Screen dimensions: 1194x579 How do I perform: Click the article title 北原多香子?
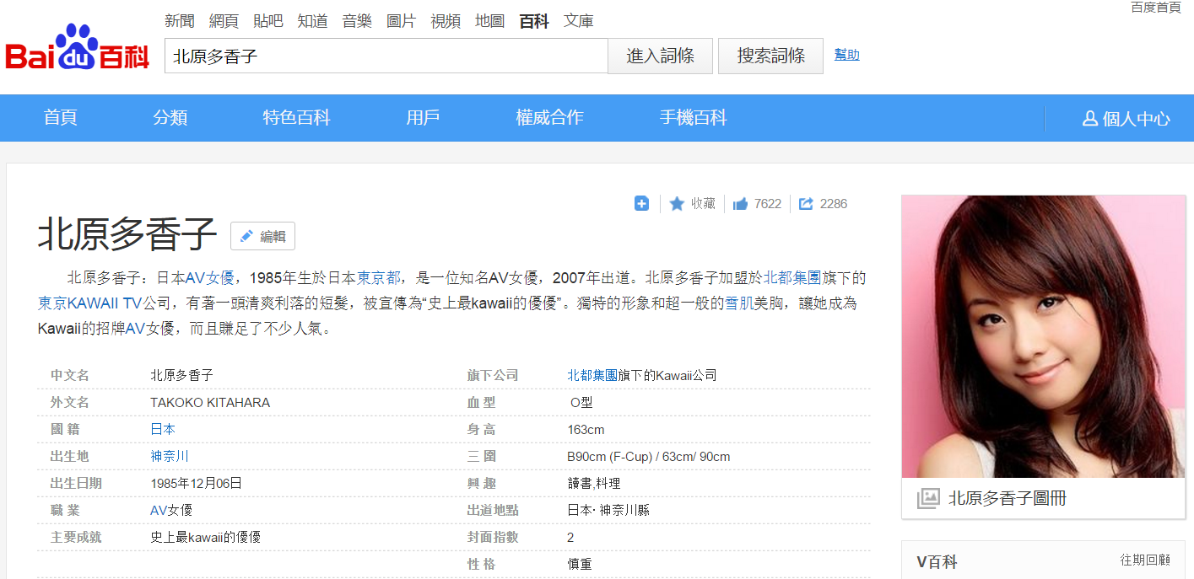pos(127,234)
